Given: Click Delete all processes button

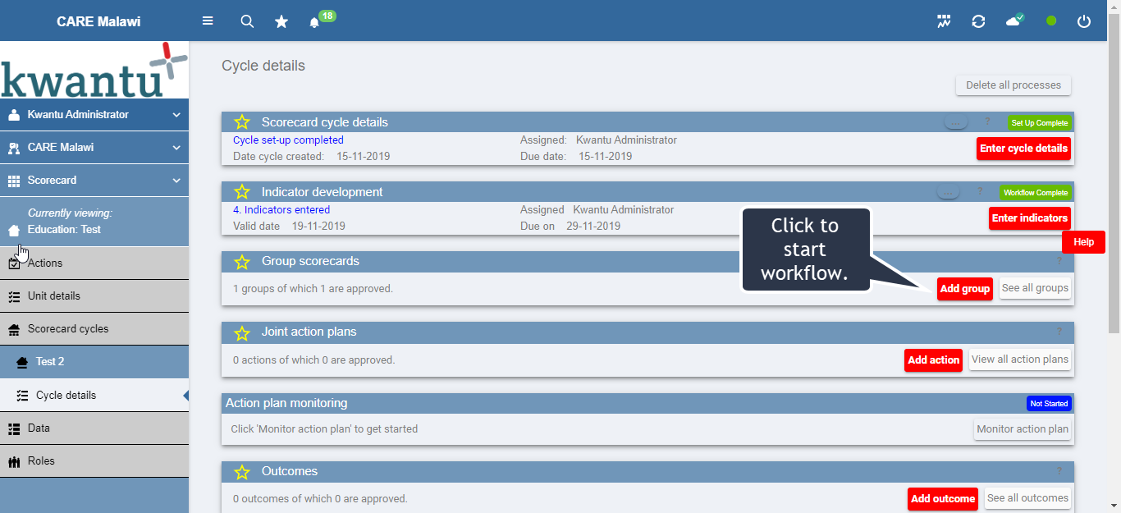Looking at the screenshot, I should pos(1013,85).
